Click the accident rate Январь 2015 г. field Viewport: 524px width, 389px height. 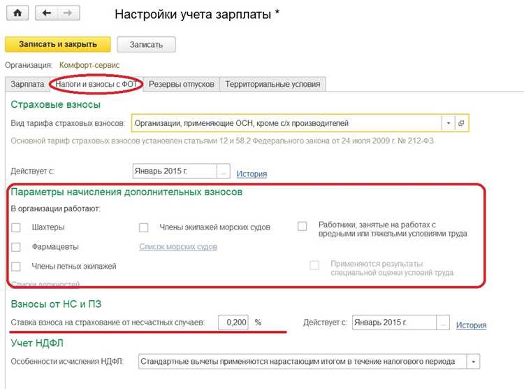394,323
